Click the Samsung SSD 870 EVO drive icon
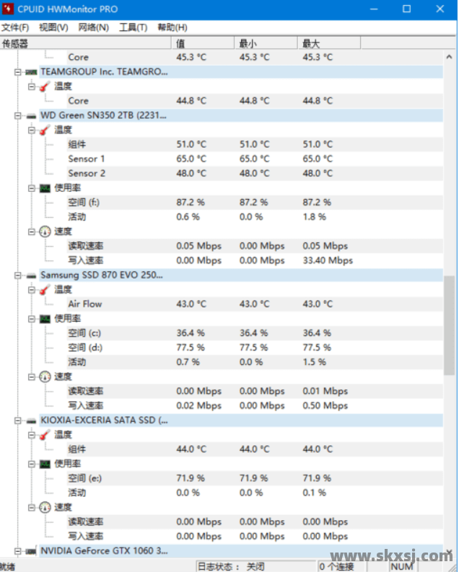The height and width of the screenshot is (572, 459). click(x=31, y=276)
